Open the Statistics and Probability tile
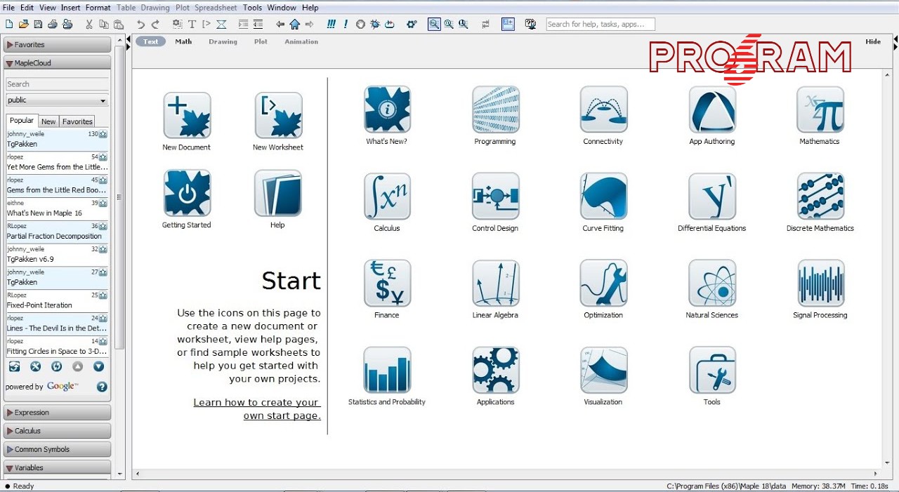This screenshot has width=899, height=492. point(387,370)
